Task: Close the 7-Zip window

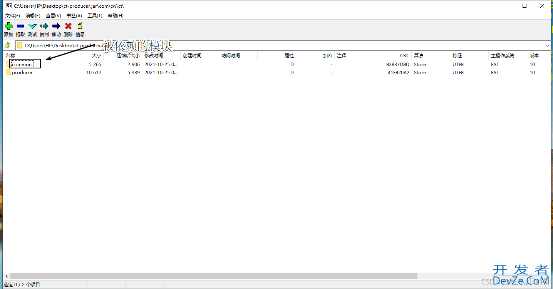Action: (542, 6)
